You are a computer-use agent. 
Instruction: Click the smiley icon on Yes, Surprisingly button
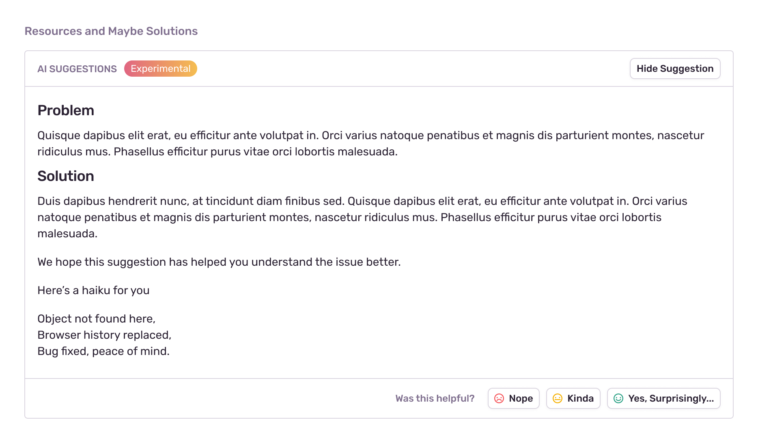click(x=618, y=398)
